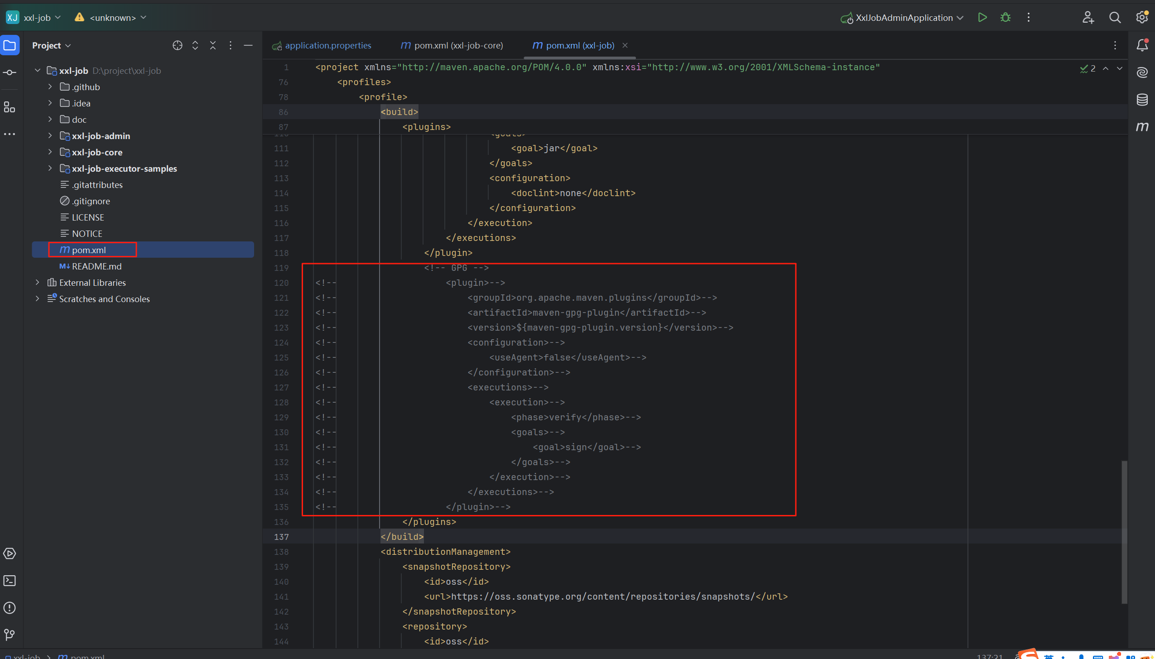Image resolution: width=1155 pixels, height=659 pixels.
Task: Go to previous highlighted problem arrow
Action: (x=1106, y=68)
